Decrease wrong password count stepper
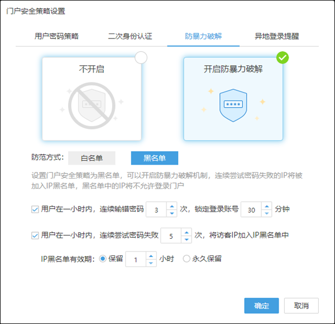Image resolution: width=335 pixels, height=324 pixels. (172, 214)
